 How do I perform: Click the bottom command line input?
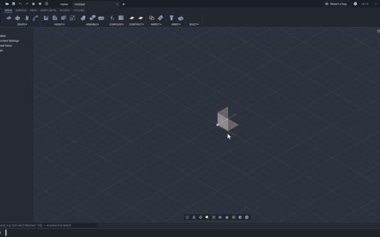coord(190,233)
